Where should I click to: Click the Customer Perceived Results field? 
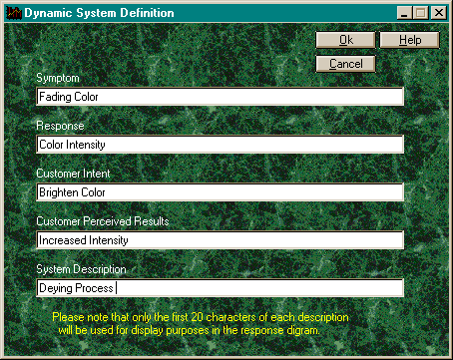click(x=220, y=240)
